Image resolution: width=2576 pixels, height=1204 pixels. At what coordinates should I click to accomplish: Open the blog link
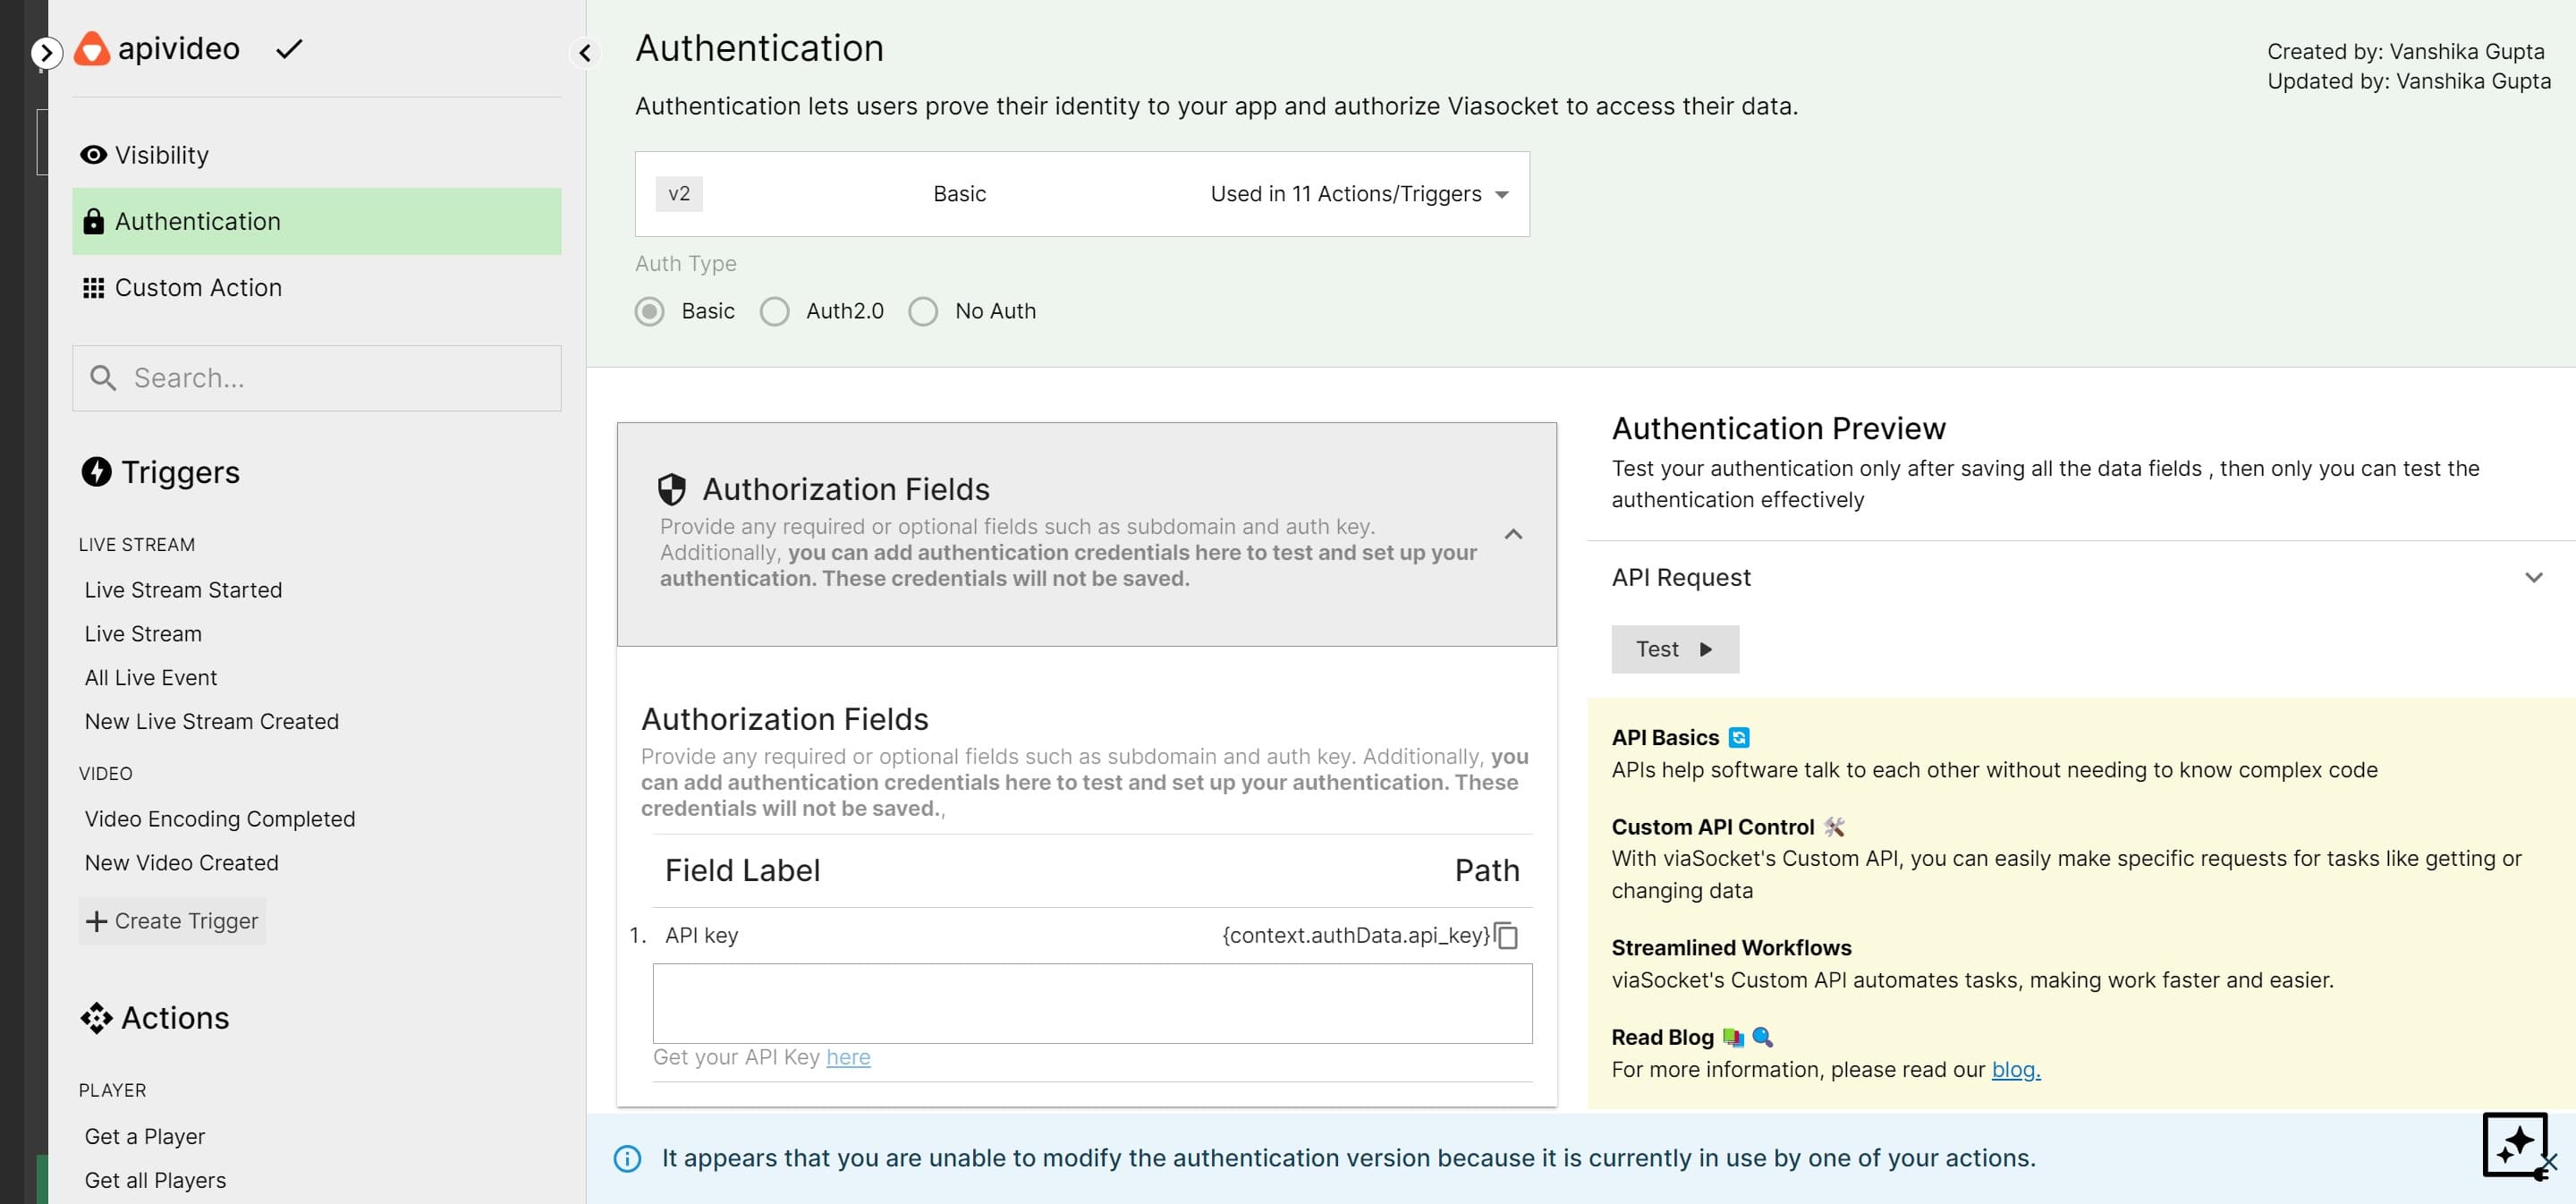click(2016, 1070)
